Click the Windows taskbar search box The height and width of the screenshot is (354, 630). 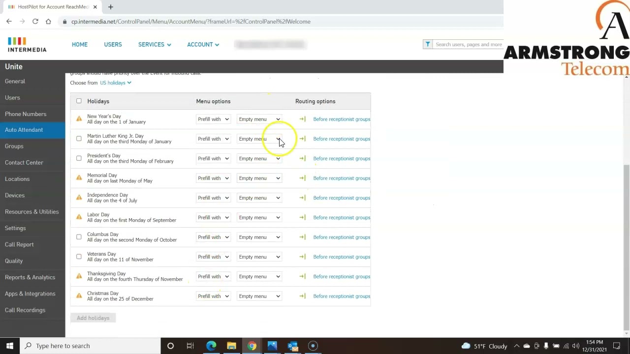point(90,346)
